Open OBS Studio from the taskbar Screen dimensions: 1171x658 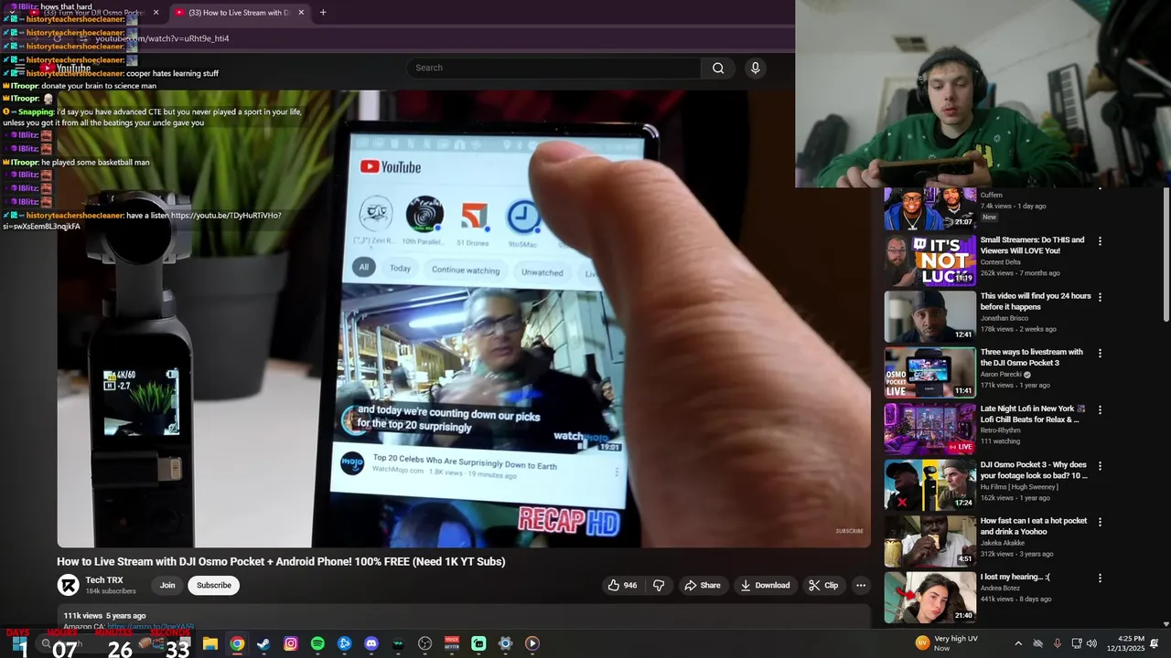424,643
